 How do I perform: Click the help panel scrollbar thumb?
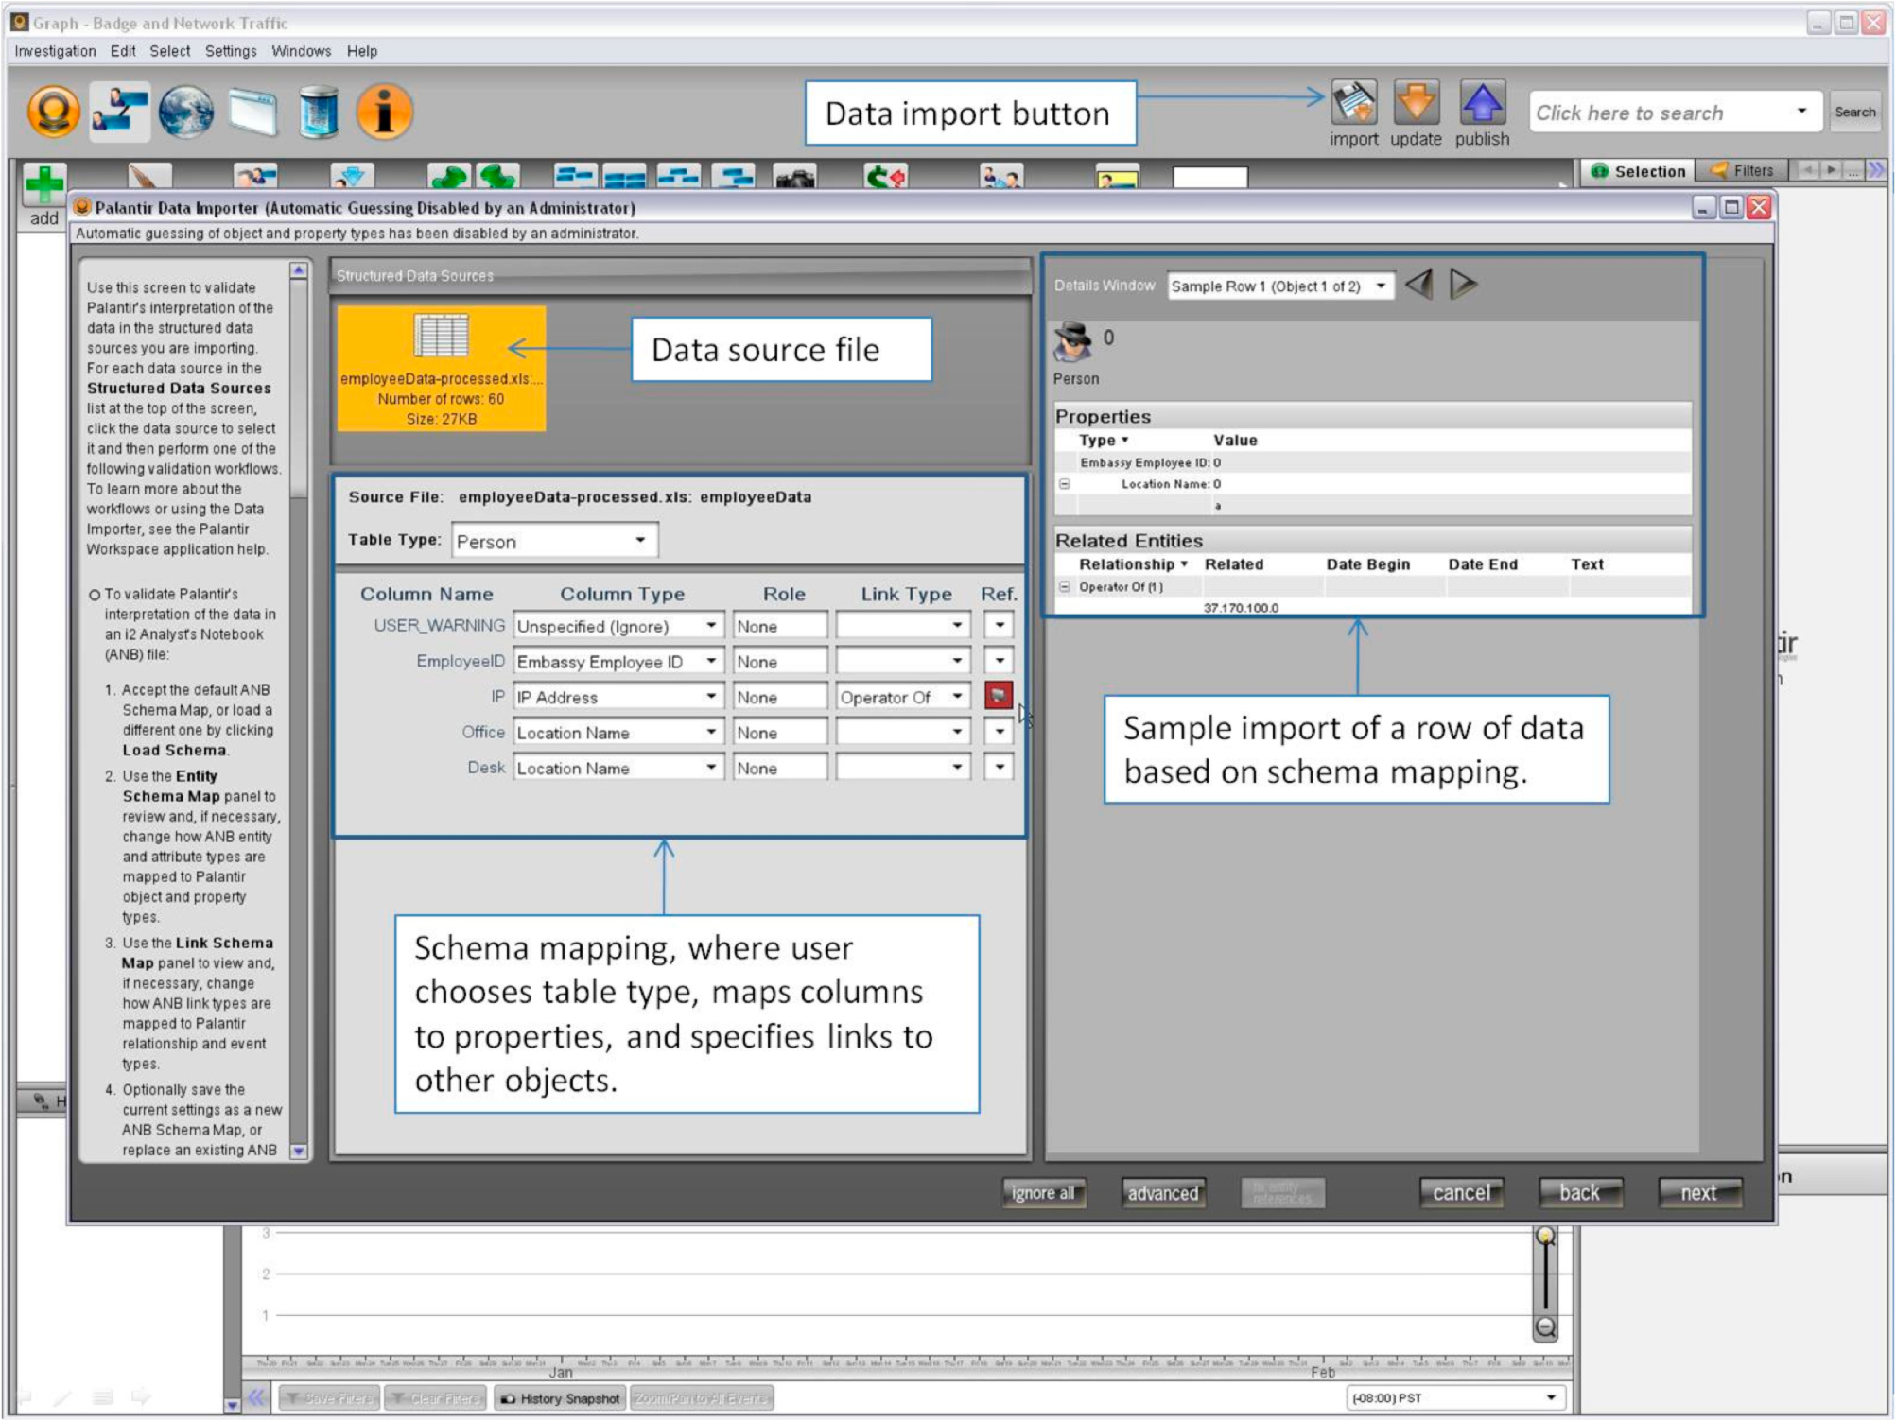coord(298,389)
